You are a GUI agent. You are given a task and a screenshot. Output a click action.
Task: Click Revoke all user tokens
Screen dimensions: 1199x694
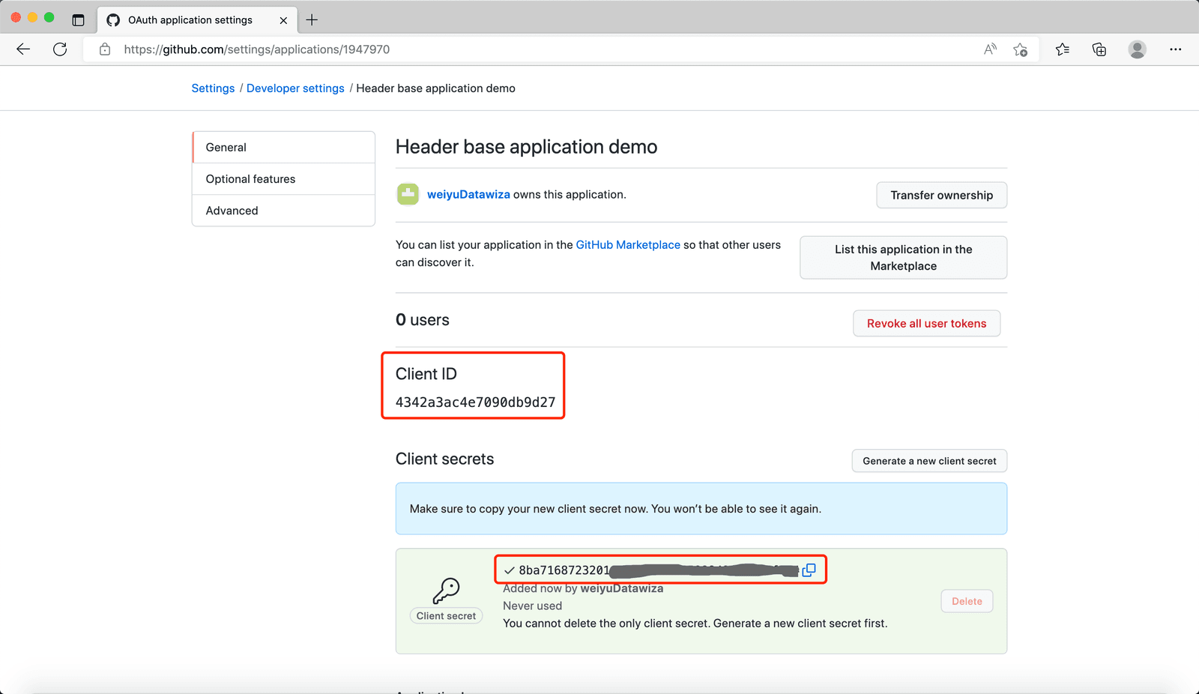tap(926, 324)
